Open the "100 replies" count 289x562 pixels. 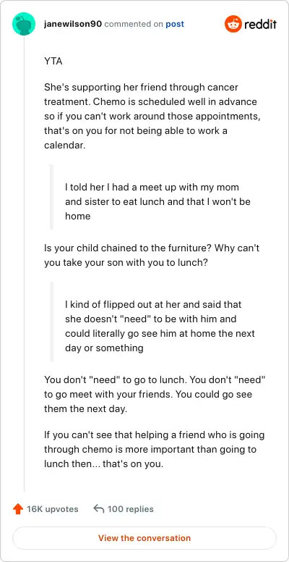[131, 509]
